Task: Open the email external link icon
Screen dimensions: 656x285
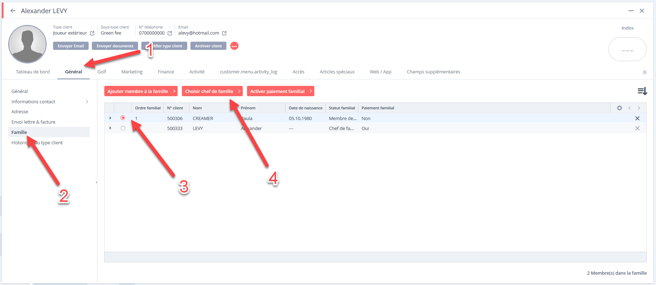Action: click(x=224, y=33)
